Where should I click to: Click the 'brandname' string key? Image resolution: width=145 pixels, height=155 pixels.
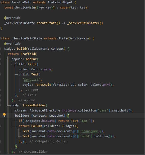(x=90, y=131)
